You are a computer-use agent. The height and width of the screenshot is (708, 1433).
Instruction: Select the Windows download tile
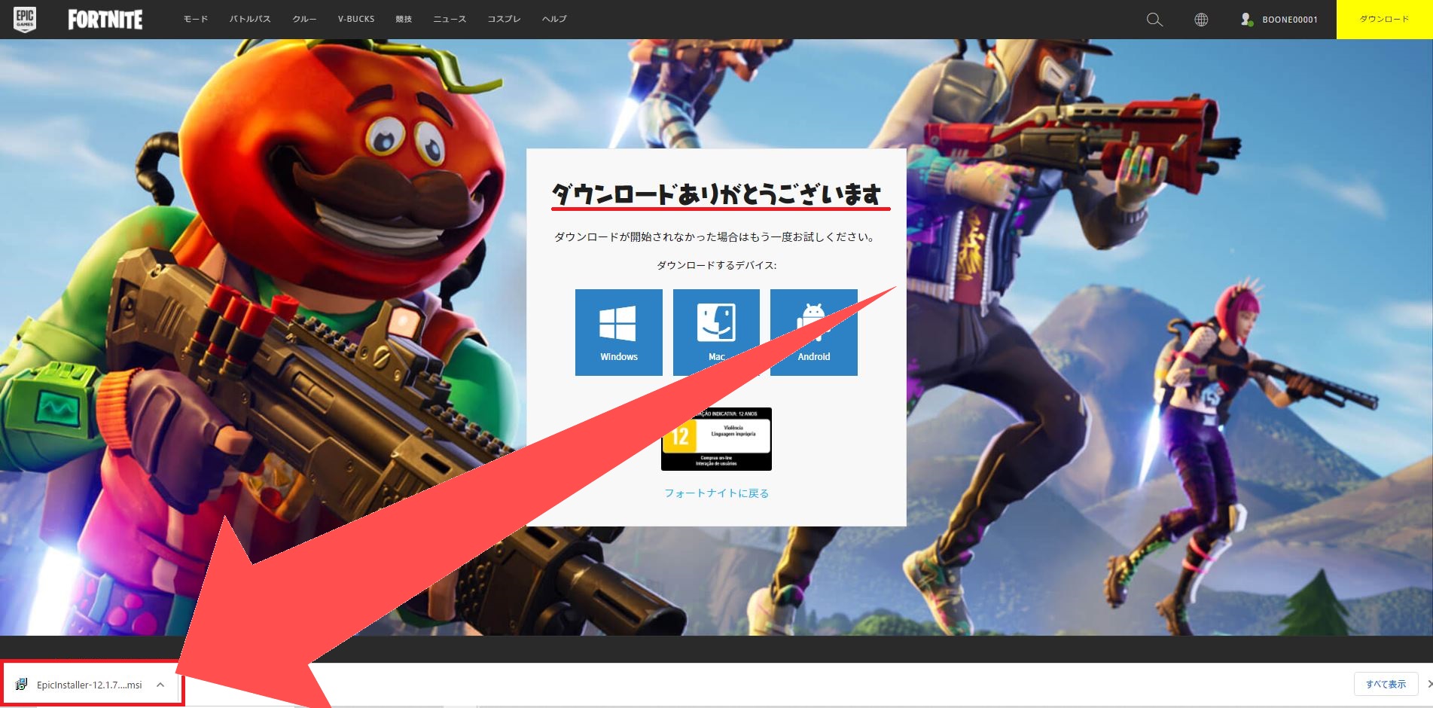pos(619,332)
